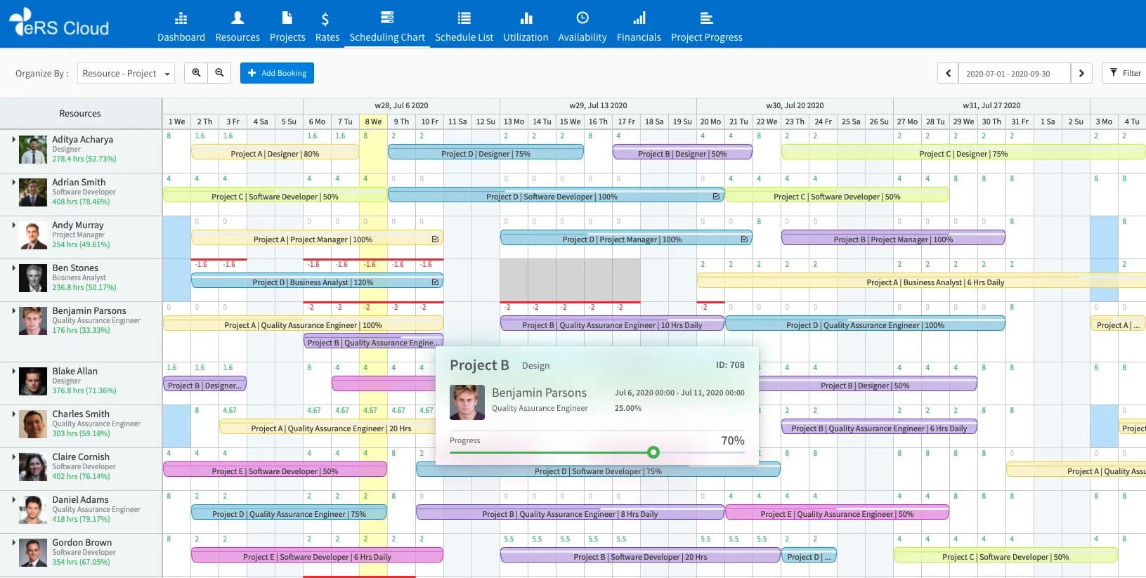Go to next date range arrow
This screenshot has height=578, width=1146.
tap(1081, 73)
